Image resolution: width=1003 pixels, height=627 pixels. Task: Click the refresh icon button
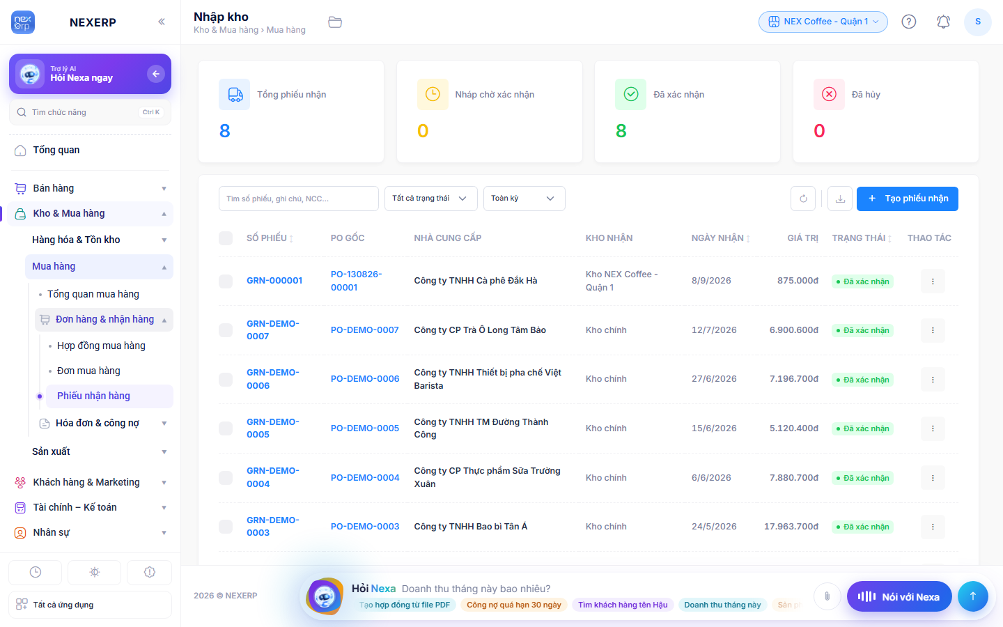(x=803, y=199)
